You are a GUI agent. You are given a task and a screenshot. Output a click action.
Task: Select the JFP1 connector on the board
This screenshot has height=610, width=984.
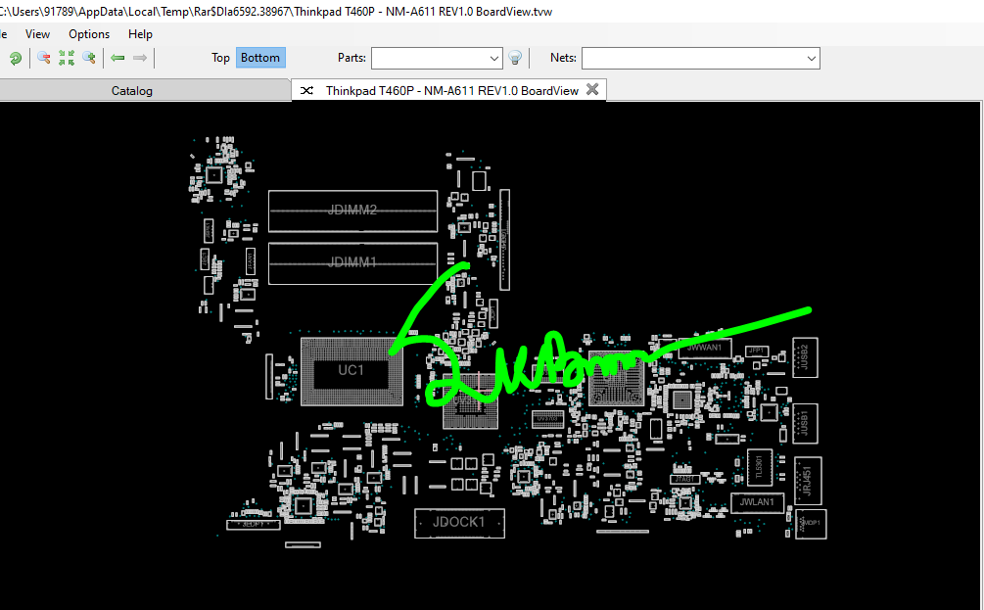point(757,351)
